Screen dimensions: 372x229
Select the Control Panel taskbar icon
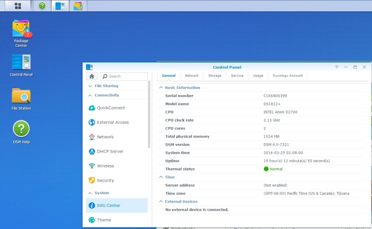[60, 6]
